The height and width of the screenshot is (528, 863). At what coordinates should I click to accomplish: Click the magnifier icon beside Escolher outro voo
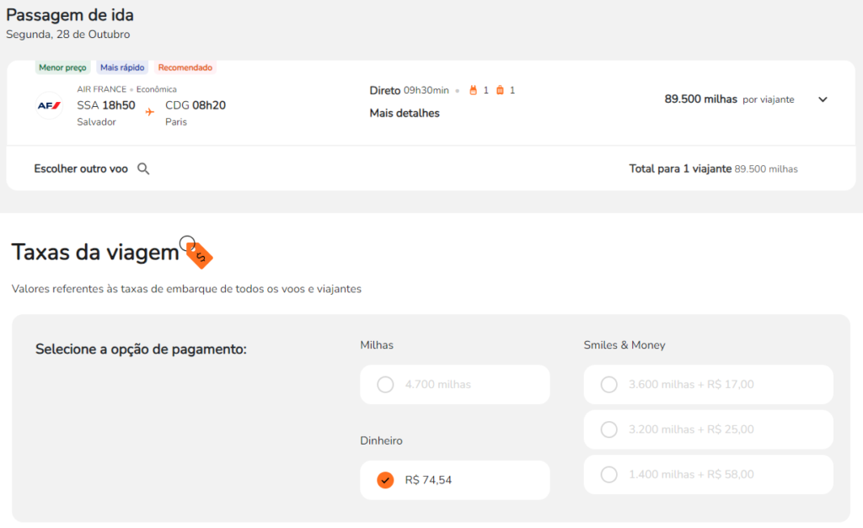tap(143, 168)
